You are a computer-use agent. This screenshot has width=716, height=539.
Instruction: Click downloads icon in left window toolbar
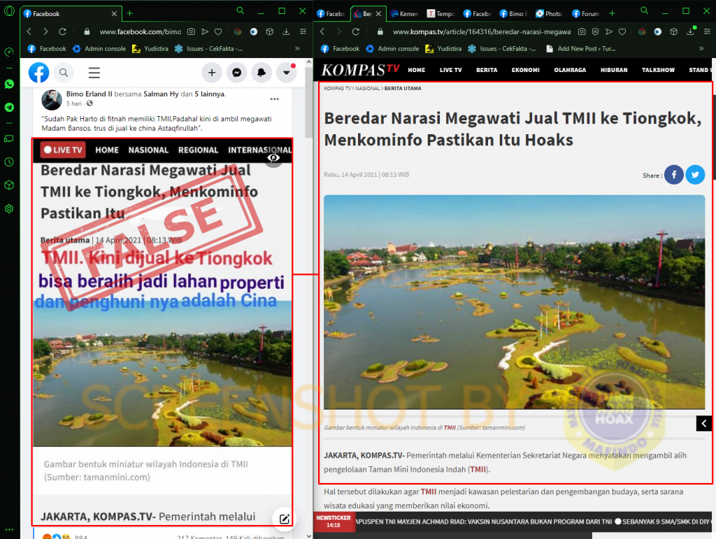[x=286, y=31]
